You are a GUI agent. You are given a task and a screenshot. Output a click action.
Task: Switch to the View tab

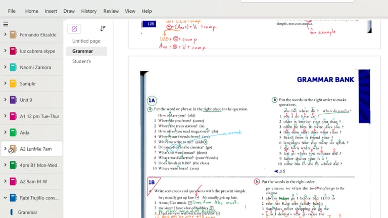(130, 11)
